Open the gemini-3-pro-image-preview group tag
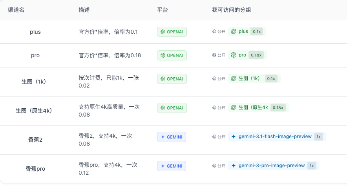Image resolution: width=347 pixels, height=186 pixels. 273,166
